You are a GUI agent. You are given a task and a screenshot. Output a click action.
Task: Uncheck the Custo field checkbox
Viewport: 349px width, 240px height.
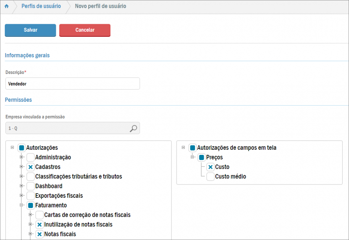pos(210,167)
